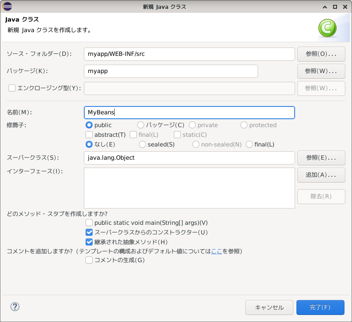
Task: Click 追加(A) button to add interface
Action: pyautogui.click(x=321, y=175)
